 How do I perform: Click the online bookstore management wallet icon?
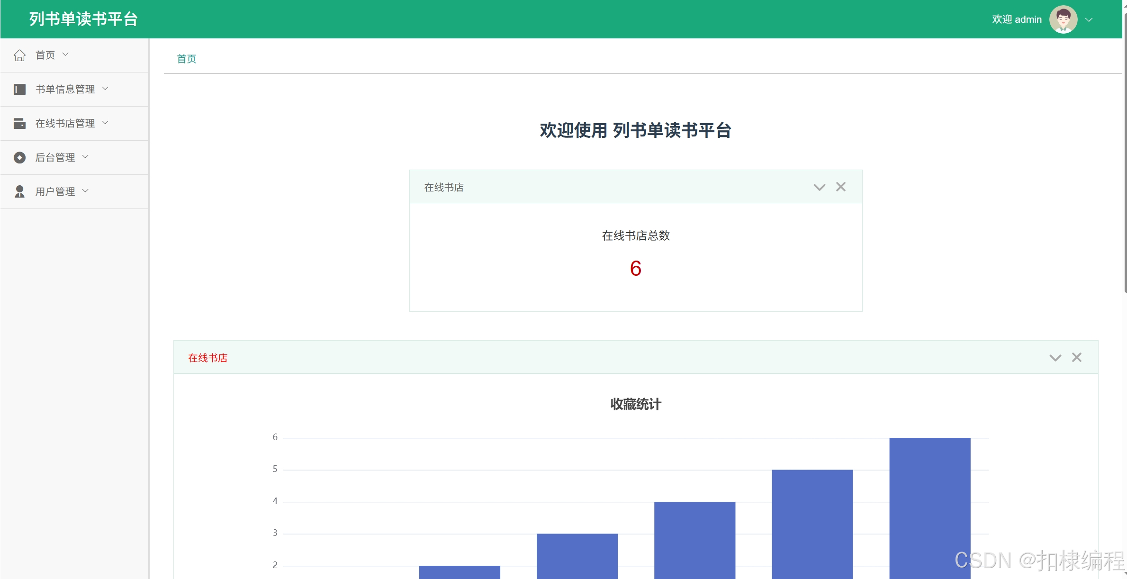click(19, 124)
